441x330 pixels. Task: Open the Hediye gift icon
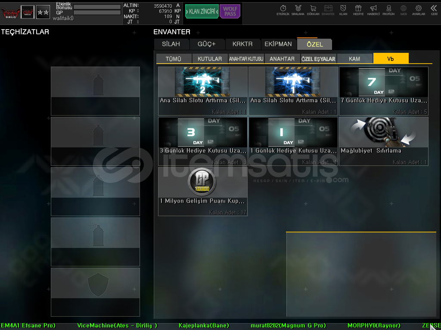358,10
